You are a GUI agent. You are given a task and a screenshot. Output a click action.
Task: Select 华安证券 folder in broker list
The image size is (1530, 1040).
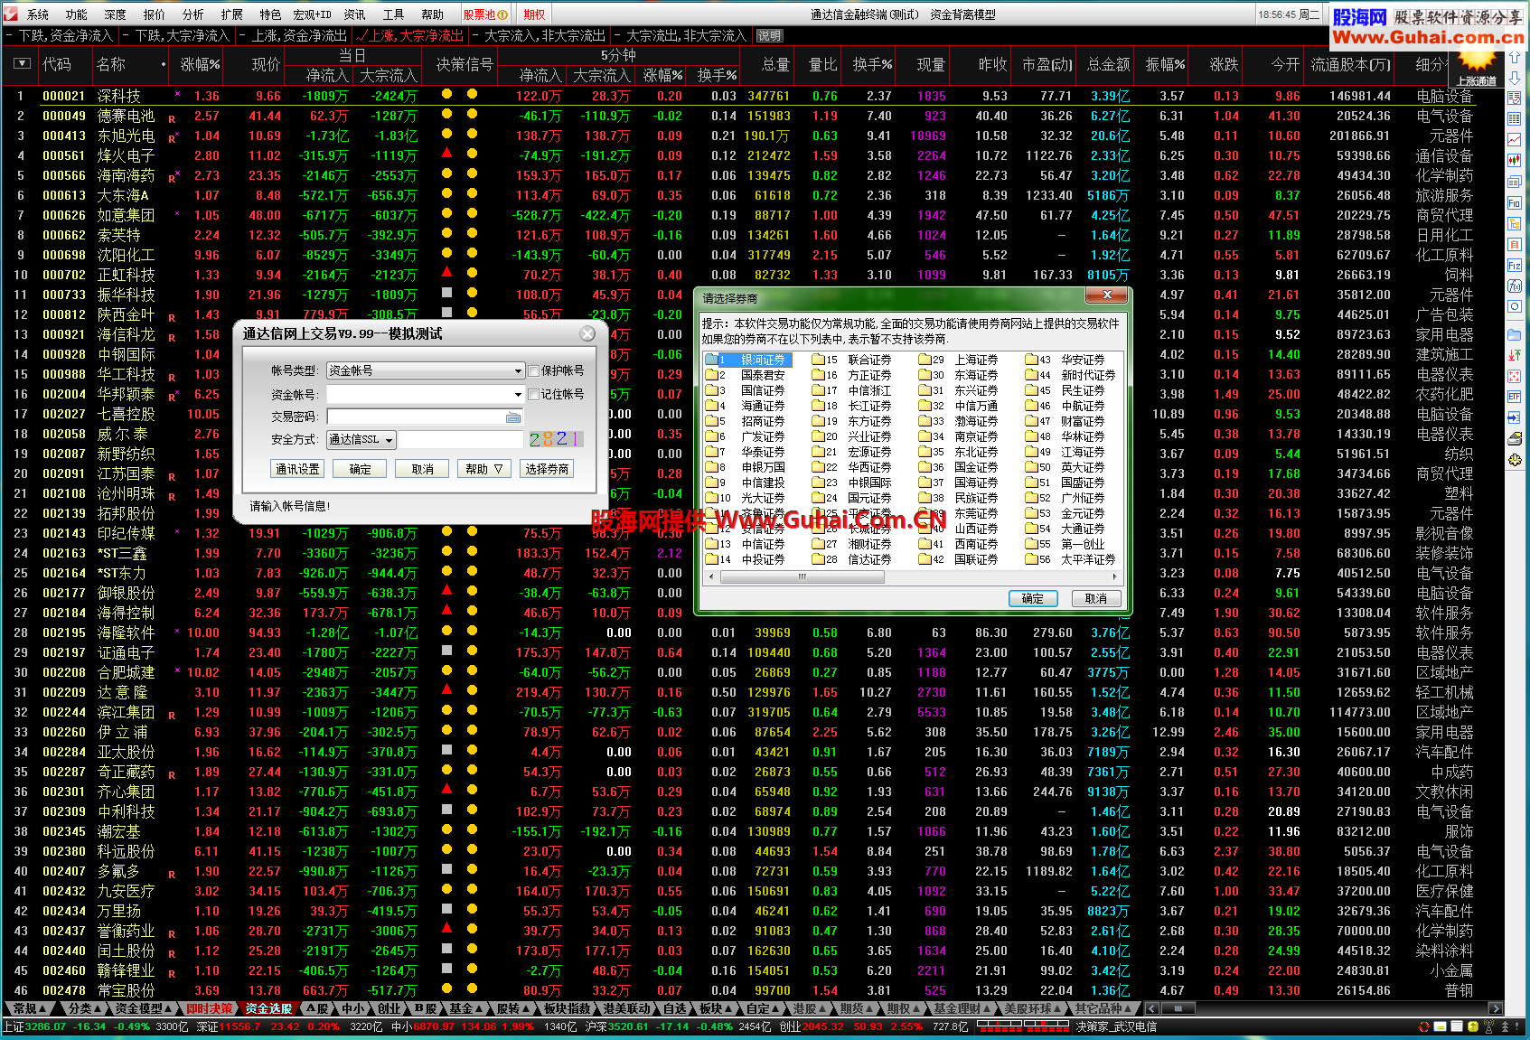click(x=1066, y=360)
